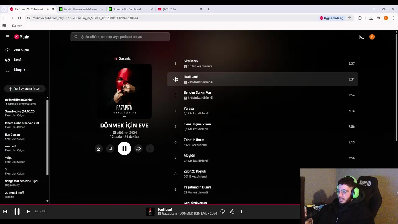398x224 pixels.
Task: Open the Beat bookmarks folder
Action: click(x=17, y=26)
